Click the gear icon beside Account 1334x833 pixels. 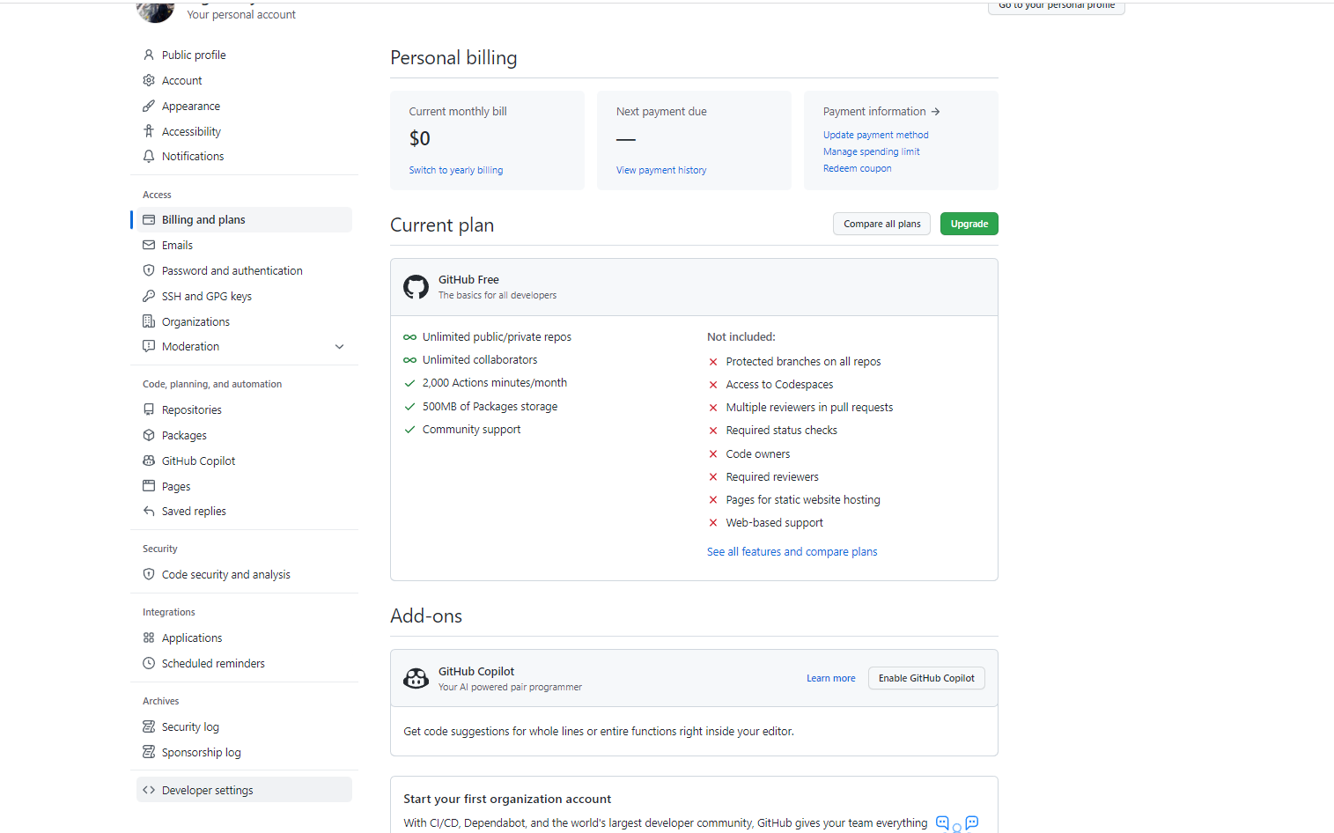[x=149, y=80]
